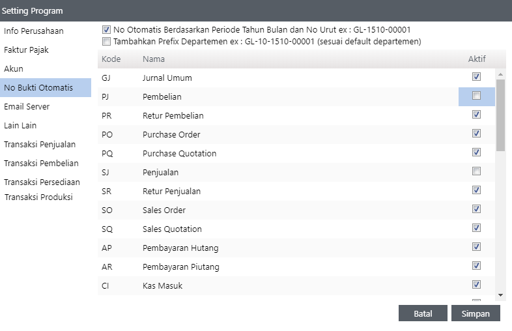Toggle Aktif checkbox for Purchase Order

pyautogui.click(x=476, y=134)
